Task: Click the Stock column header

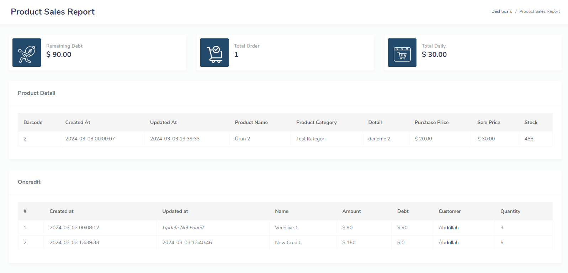Action: pos(531,122)
